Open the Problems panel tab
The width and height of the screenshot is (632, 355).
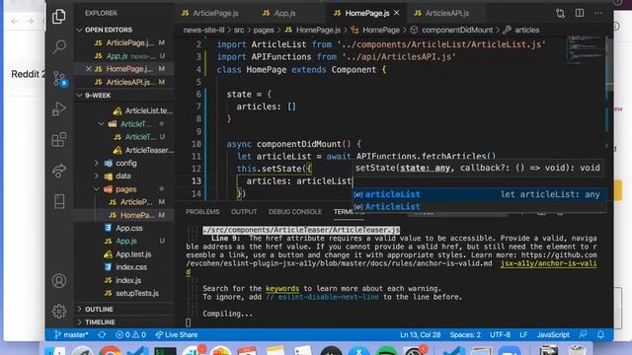tap(202, 212)
